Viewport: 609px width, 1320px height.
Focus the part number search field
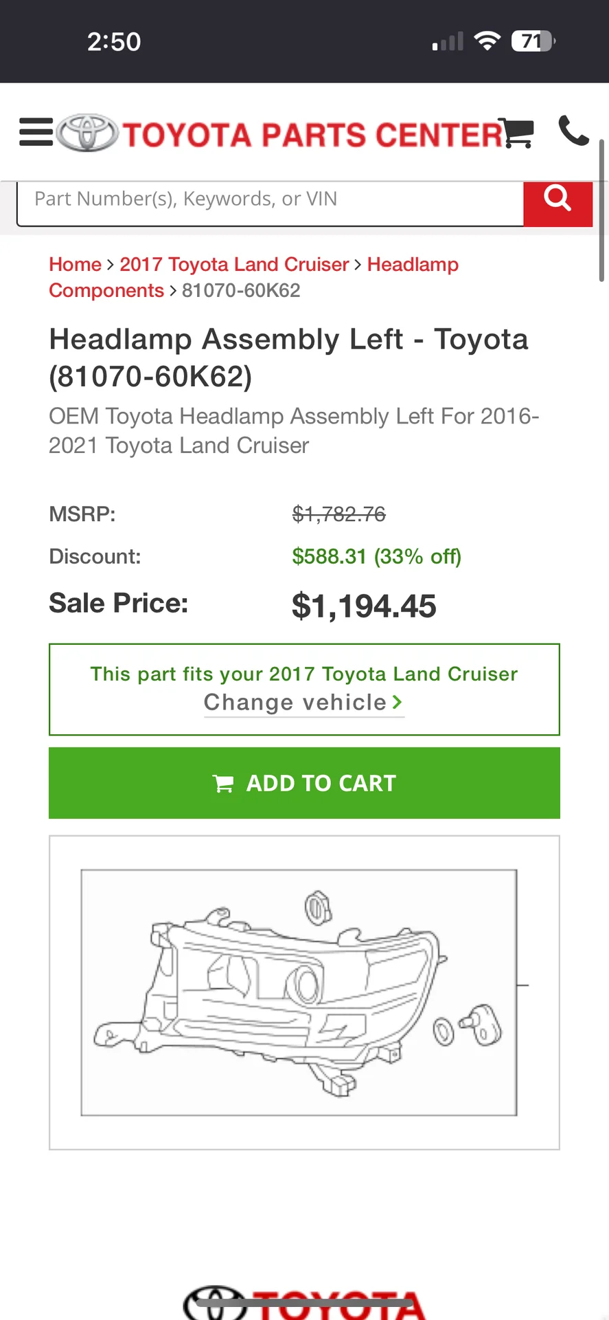[x=270, y=199]
